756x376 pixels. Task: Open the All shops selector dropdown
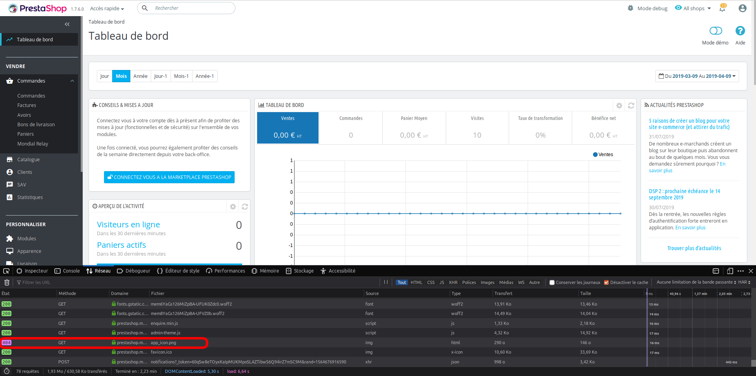693,8
